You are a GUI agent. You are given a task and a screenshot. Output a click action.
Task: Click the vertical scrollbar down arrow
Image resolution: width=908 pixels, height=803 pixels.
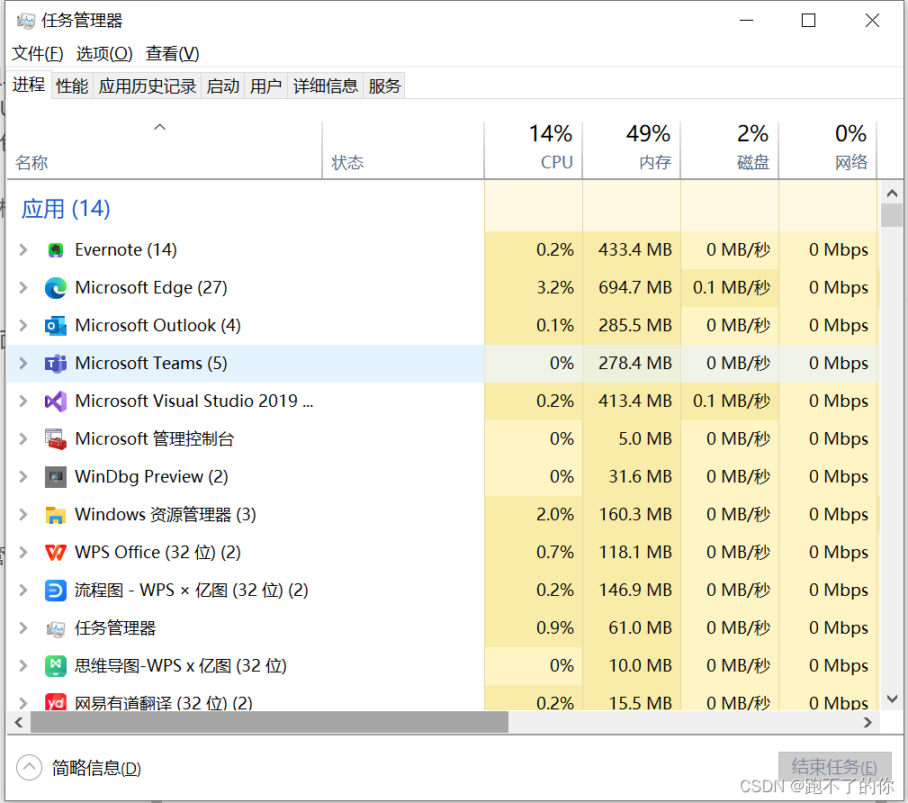(x=892, y=699)
